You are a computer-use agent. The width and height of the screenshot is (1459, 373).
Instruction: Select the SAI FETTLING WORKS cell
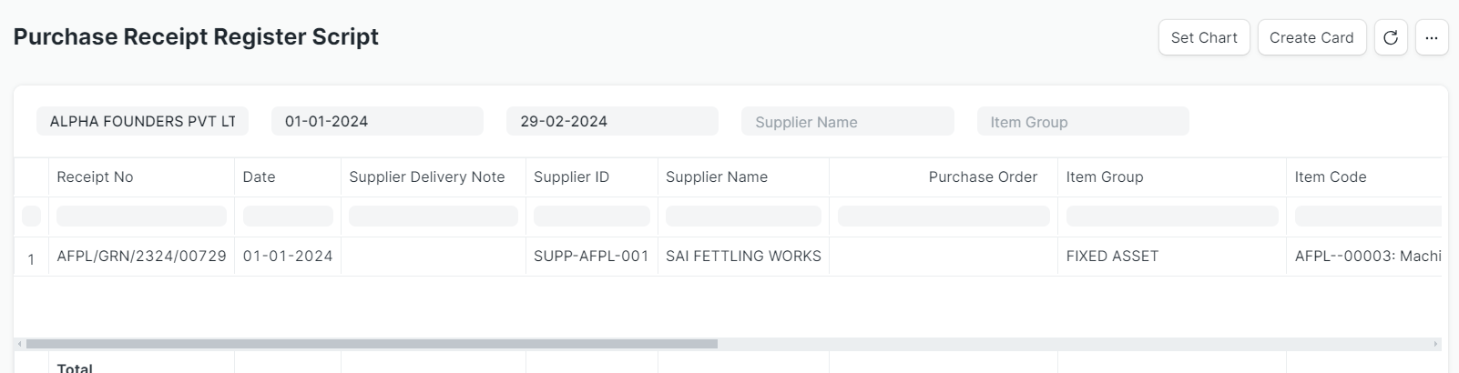pyautogui.click(x=743, y=257)
